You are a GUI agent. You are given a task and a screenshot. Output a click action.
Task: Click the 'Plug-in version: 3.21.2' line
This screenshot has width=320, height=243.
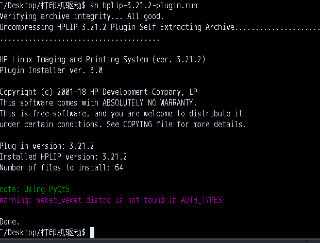(x=47, y=146)
